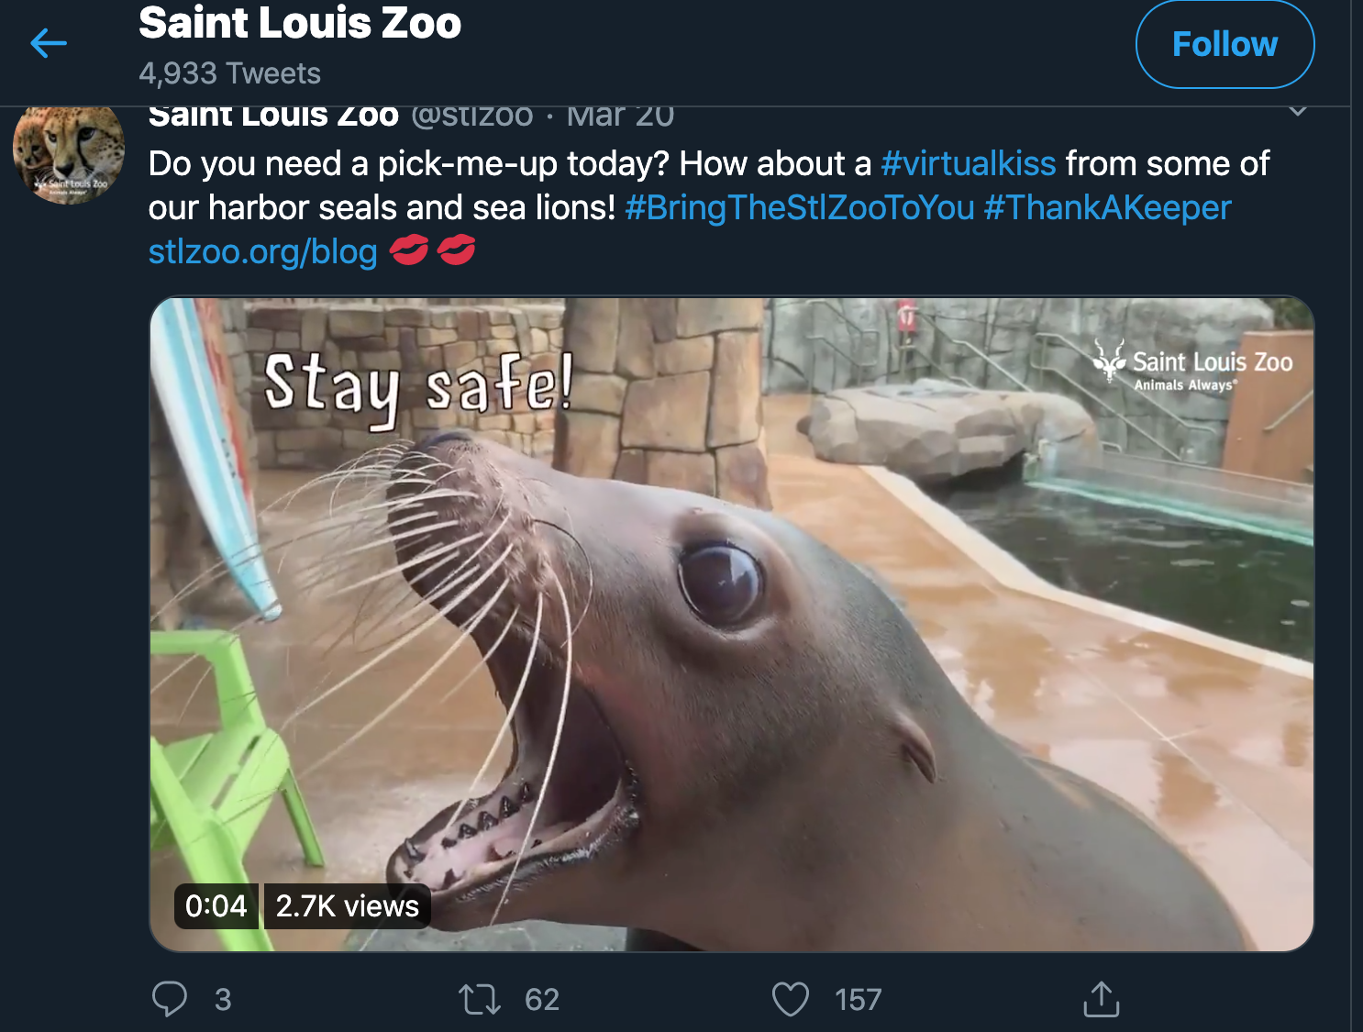Retweet using the arrows icon
The image size is (1363, 1032).
click(480, 999)
